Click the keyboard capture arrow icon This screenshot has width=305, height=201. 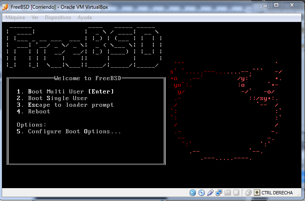(257, 193)
